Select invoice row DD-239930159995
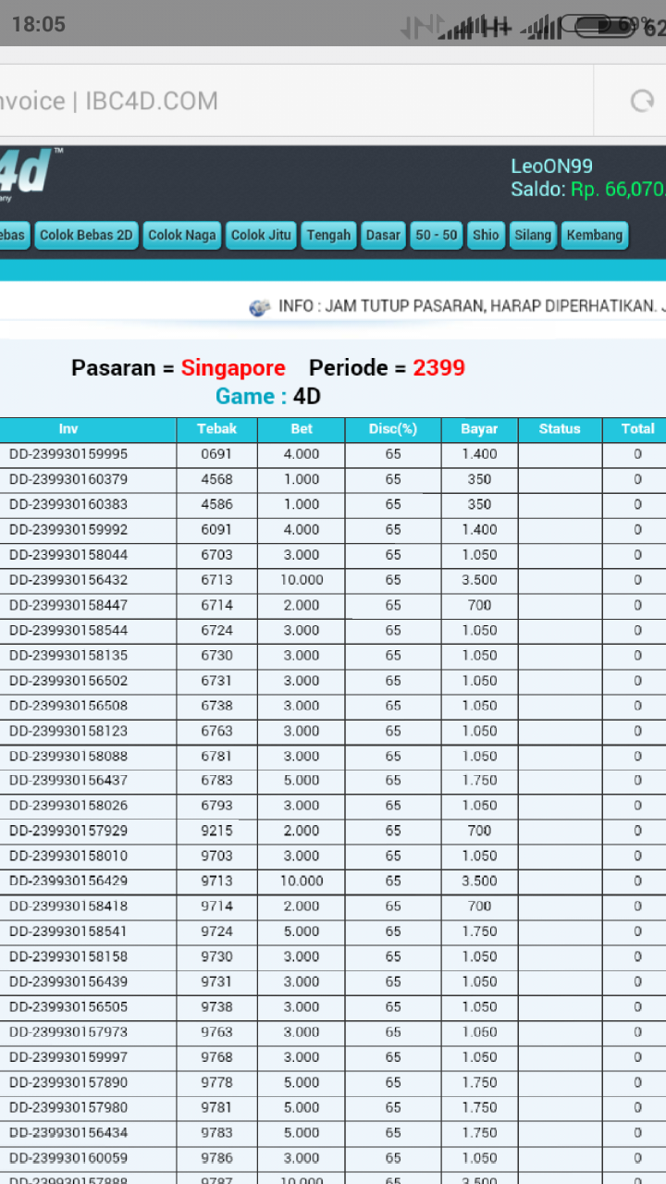The width and height of the screenshot is (666, 1184). [x=68, y=454]
